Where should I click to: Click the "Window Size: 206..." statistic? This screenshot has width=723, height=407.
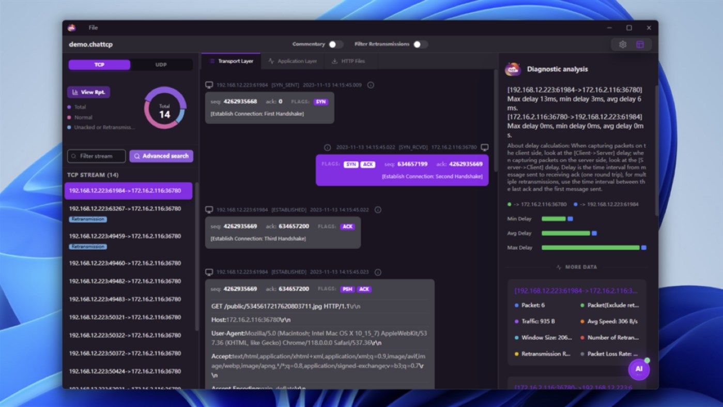click(543, 338)
